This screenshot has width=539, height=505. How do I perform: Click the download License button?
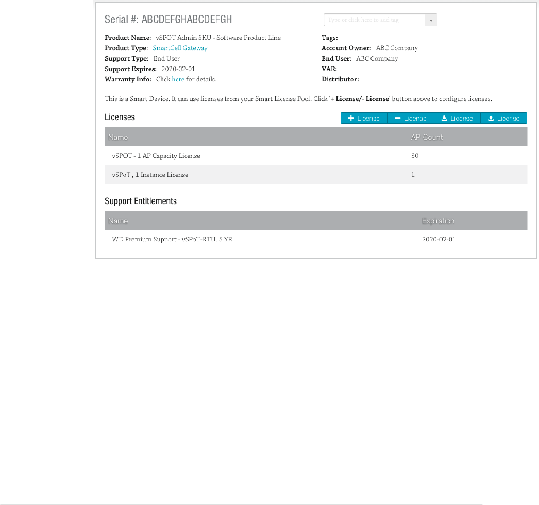[457, 118]
